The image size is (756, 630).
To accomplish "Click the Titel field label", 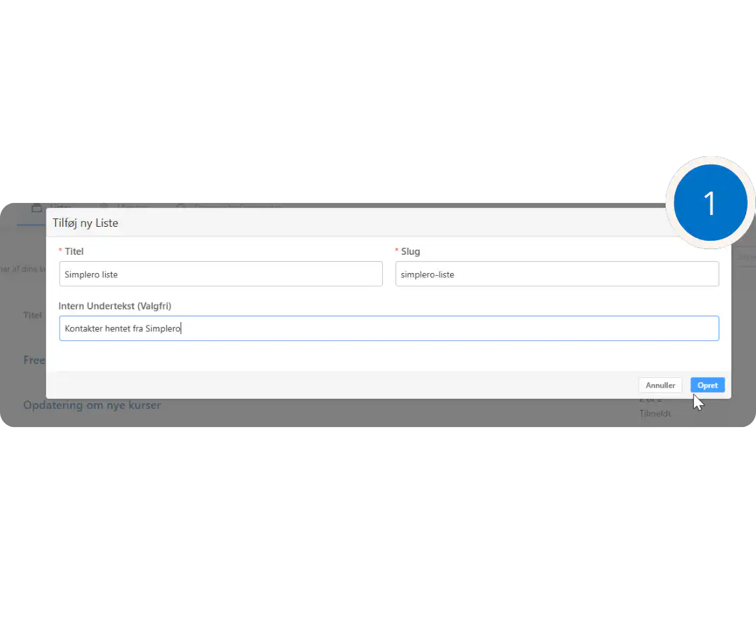I will [74, 251].
